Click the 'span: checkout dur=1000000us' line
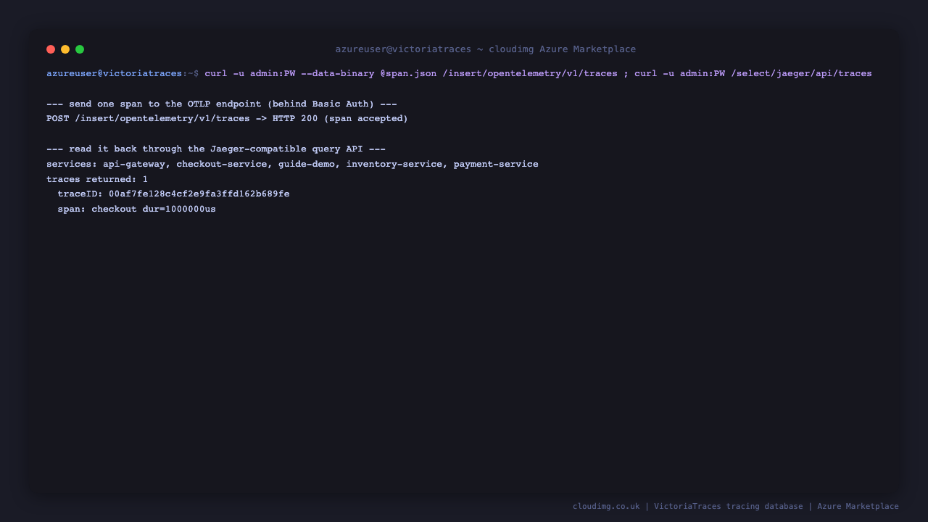Image resolution: width=928 pixels, height=522 pixels. [x=136, y=209]
